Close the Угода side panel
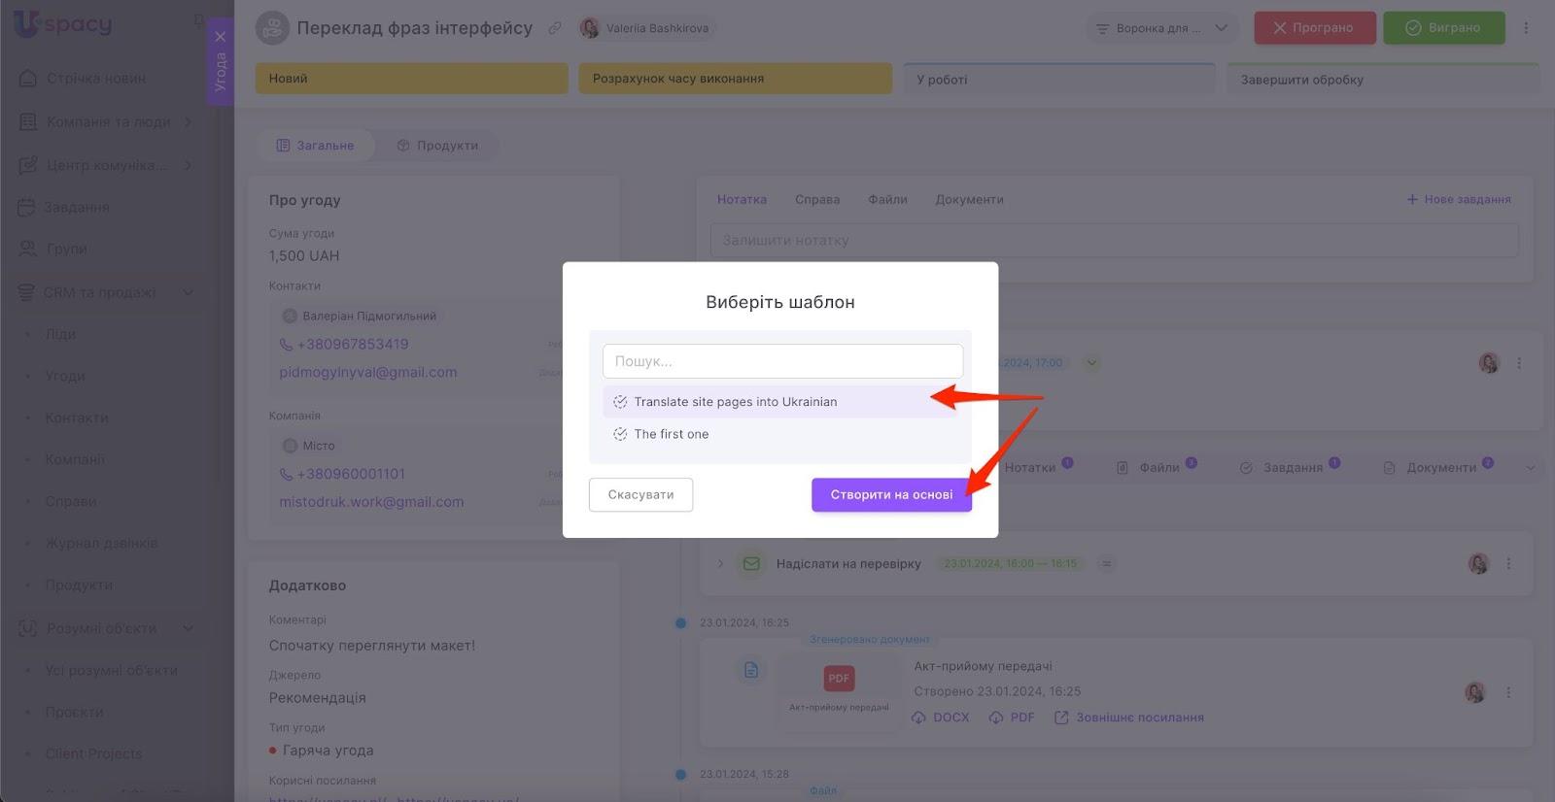 point(221,37)
